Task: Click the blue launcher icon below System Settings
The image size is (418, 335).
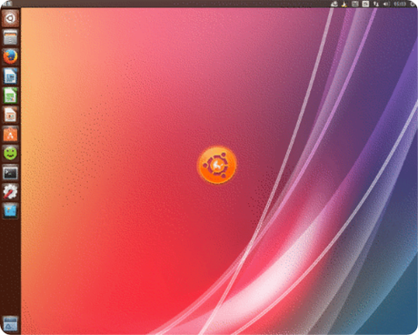Action: [10, 211]
